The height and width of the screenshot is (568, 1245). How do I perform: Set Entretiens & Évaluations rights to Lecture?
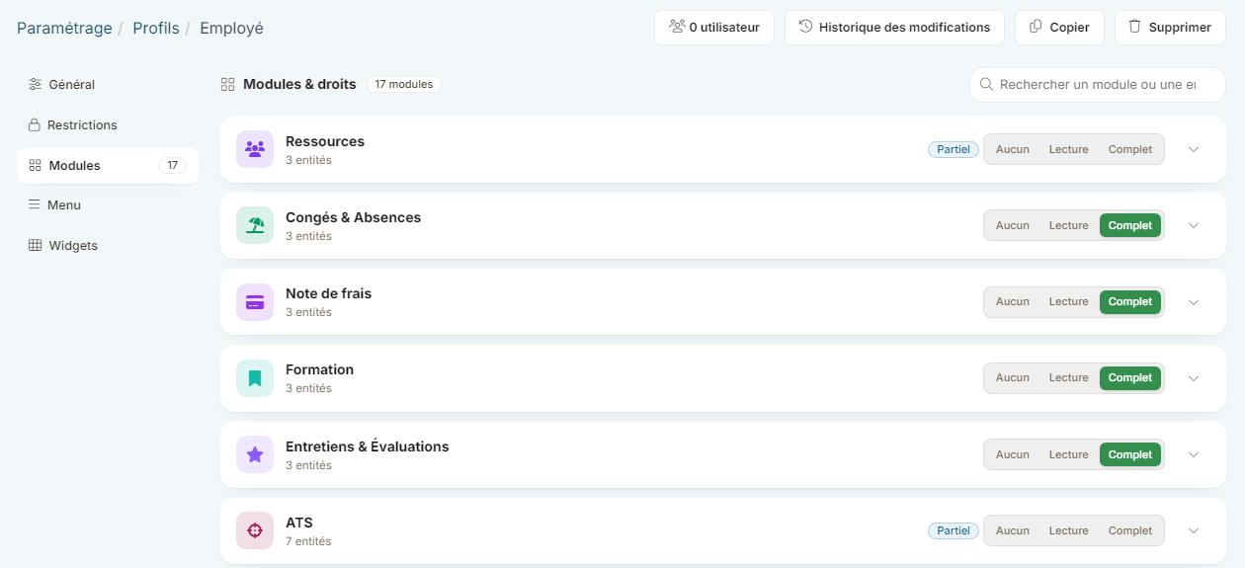point(1068,454)
